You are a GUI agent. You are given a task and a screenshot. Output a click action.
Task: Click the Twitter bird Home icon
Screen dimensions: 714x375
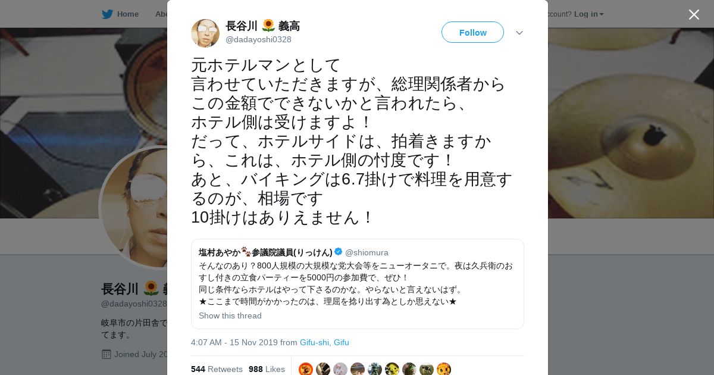107,14
